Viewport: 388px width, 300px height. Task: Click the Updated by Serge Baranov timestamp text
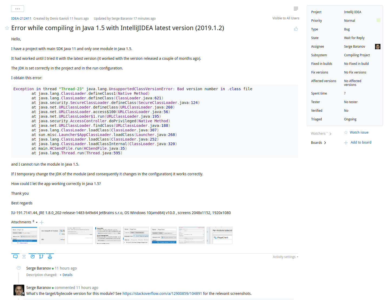pyautogui.click(x=125, y=19)
